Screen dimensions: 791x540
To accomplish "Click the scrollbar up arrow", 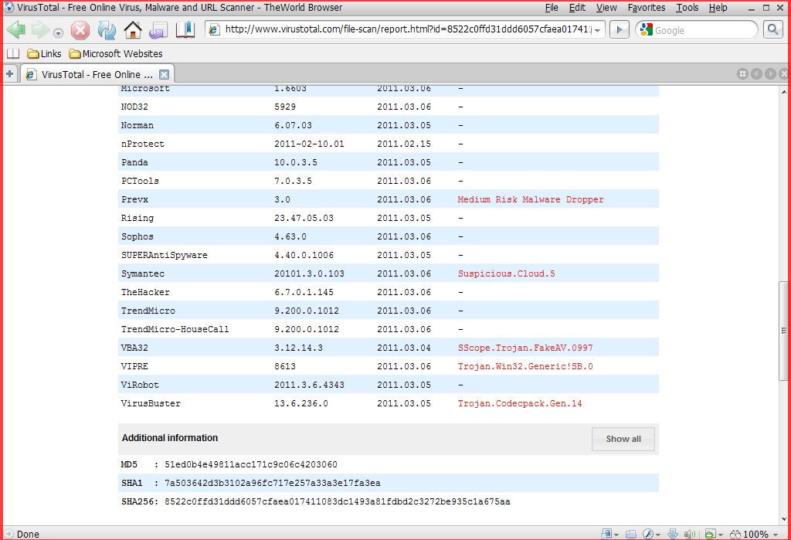I will click(x=783, y=91).
